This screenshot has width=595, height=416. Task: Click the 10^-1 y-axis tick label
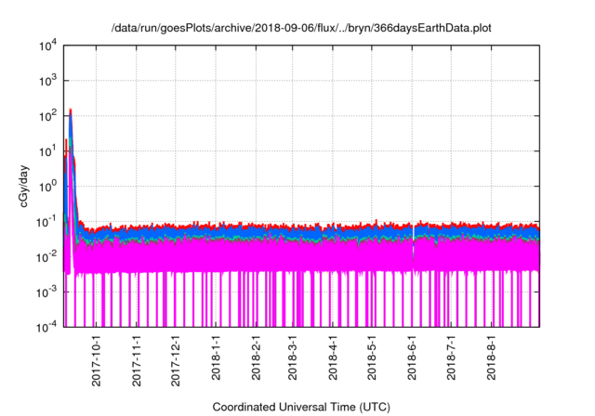pyautogui.click(x=46, y=222)
